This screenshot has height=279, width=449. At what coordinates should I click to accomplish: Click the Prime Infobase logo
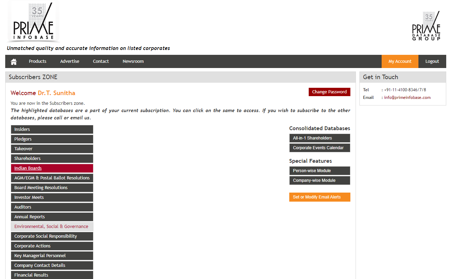tap(33, 22)
